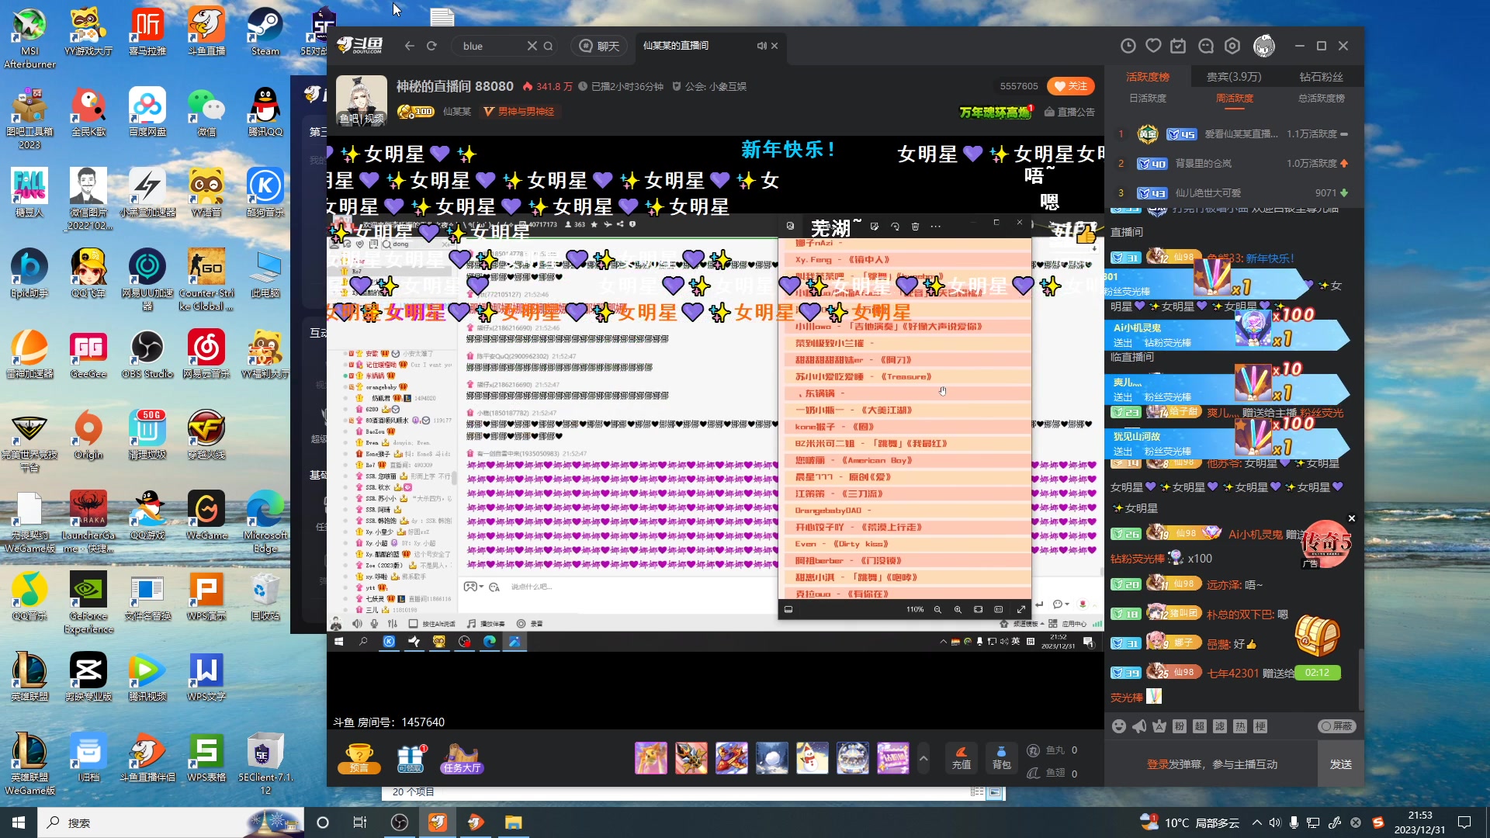
Task: Click the Douyu logo in the title bar
Action: [x=359, y=46]
